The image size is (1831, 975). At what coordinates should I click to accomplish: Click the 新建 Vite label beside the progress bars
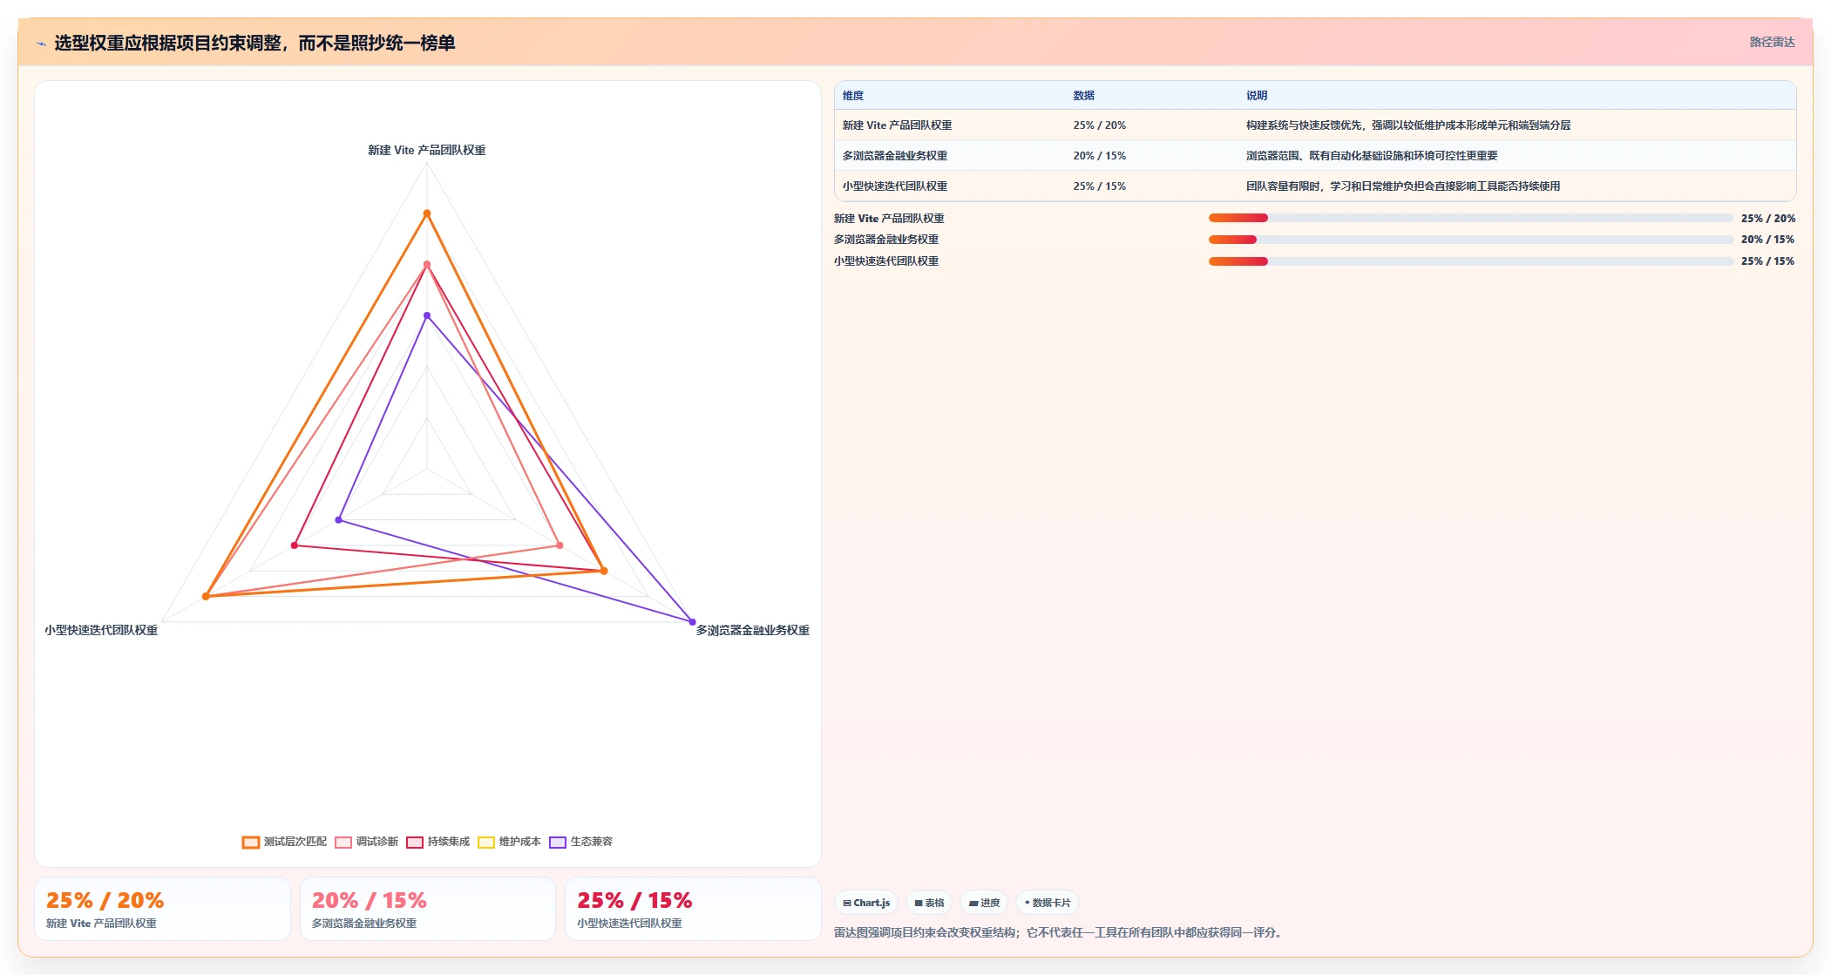889,219
